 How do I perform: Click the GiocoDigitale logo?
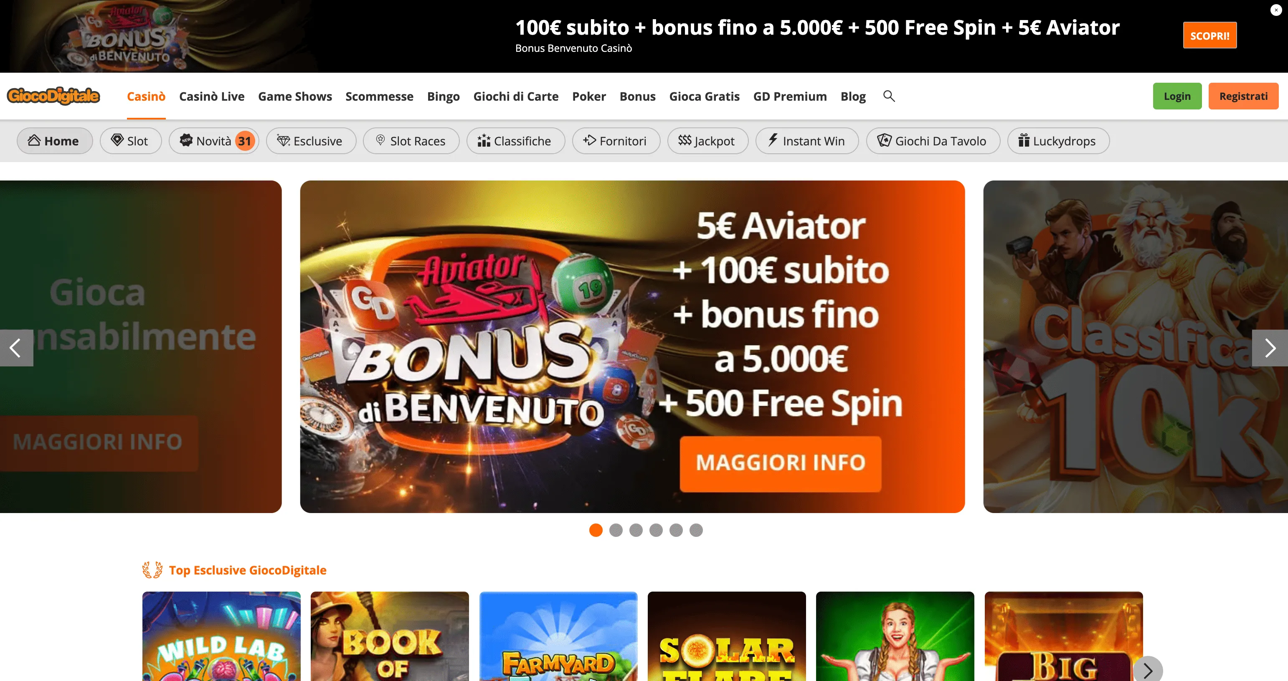tap(53, 96)
